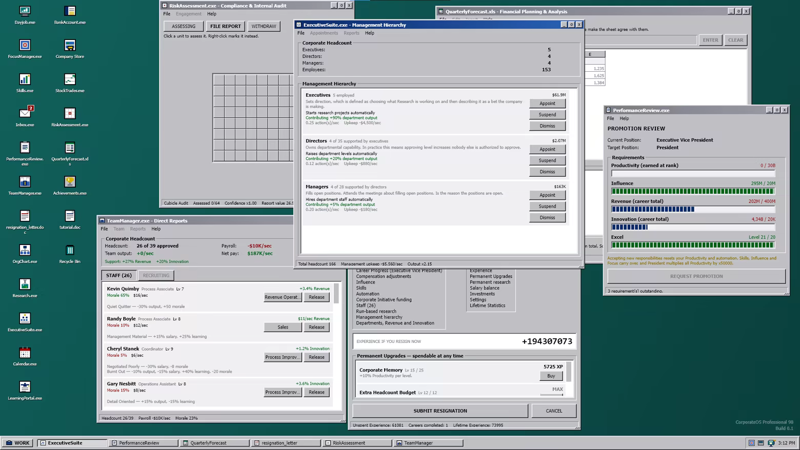Open the StockTrader.exe desktop icon
Screen dimensions: 800x450
[x=70, y=83]
